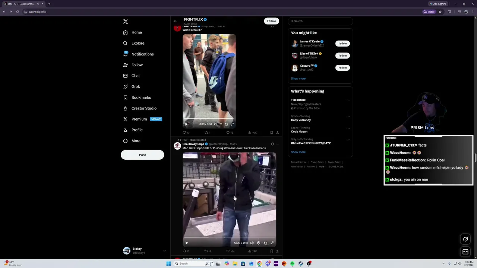Open the Windows Start menu
Image resolution: width=477 pixels, height=268 pixels.
[x=168, y=264]
